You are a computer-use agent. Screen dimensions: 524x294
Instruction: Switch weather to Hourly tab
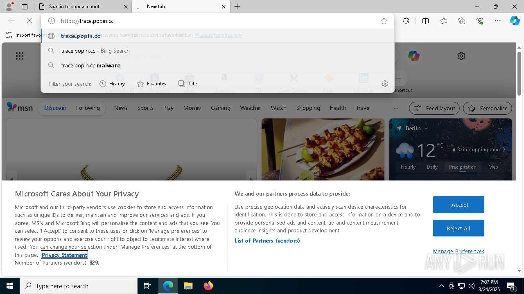(408, 167)
